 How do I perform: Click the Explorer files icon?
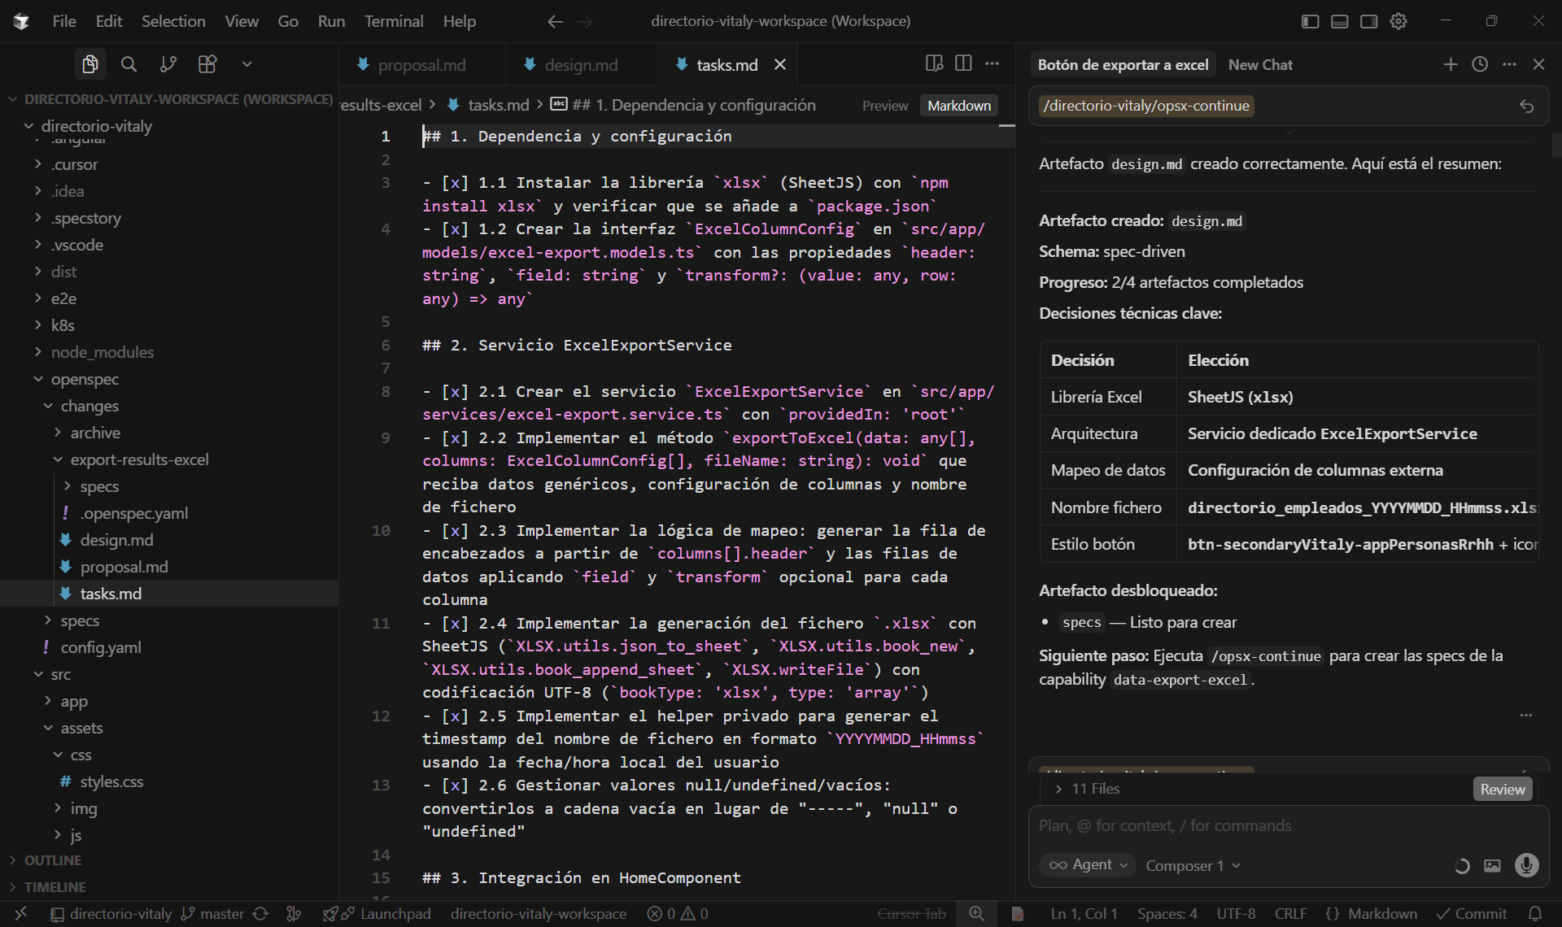(x=90, y=64)
